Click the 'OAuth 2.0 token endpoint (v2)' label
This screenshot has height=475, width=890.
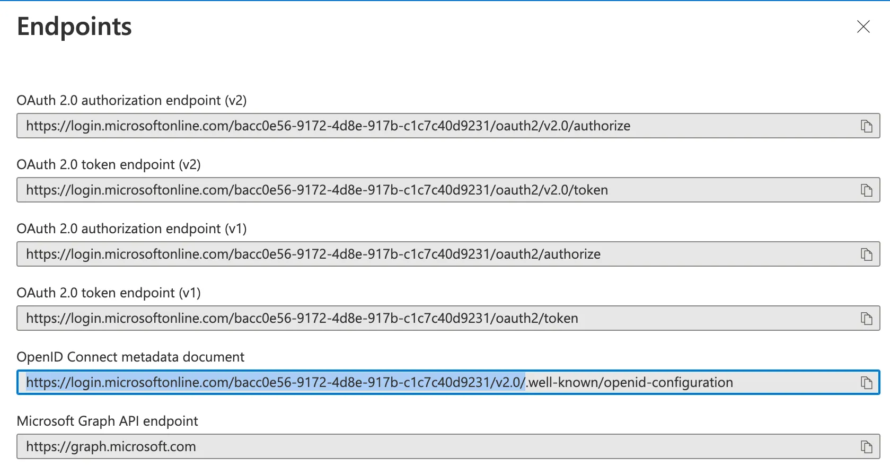(109, 164)
